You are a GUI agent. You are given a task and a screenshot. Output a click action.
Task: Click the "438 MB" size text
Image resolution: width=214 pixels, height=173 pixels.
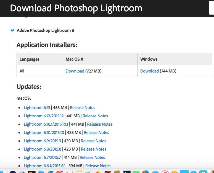click(74, 133)
